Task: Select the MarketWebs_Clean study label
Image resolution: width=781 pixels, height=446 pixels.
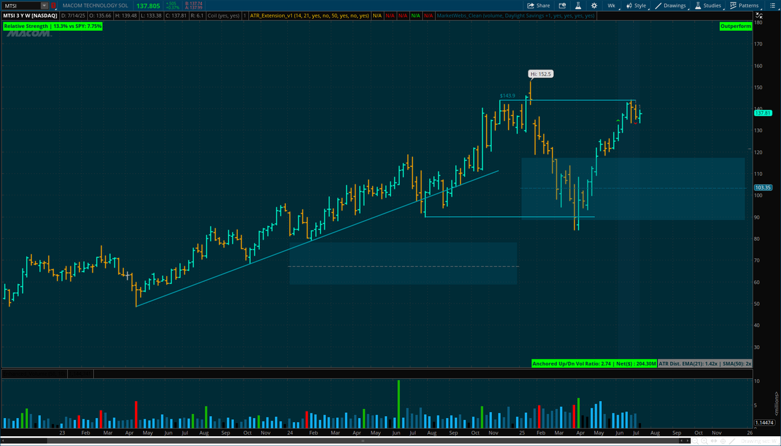Action: [515, 16]
